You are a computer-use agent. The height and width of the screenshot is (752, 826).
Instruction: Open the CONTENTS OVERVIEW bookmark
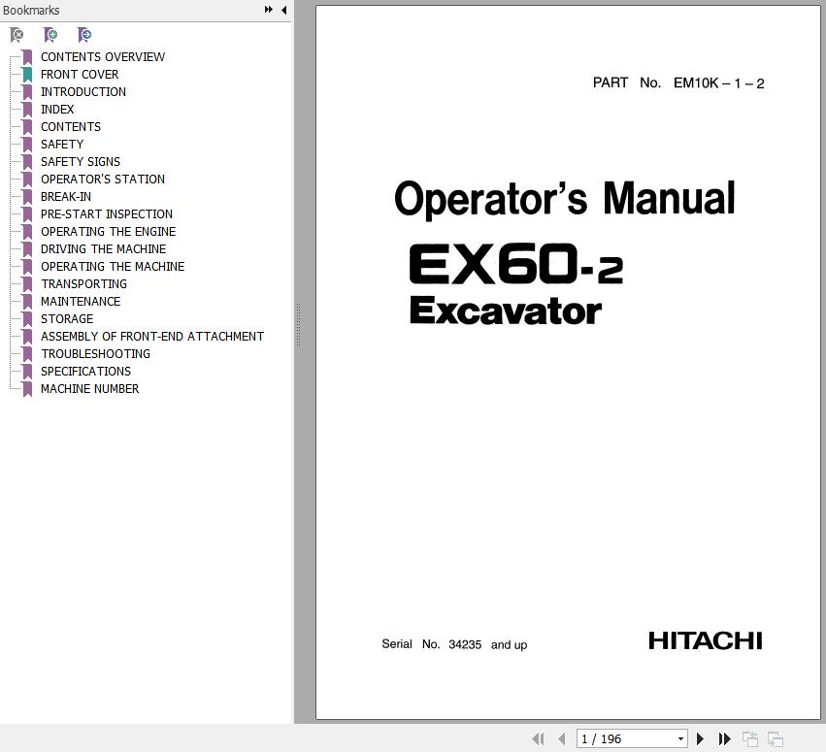[103, 57]
